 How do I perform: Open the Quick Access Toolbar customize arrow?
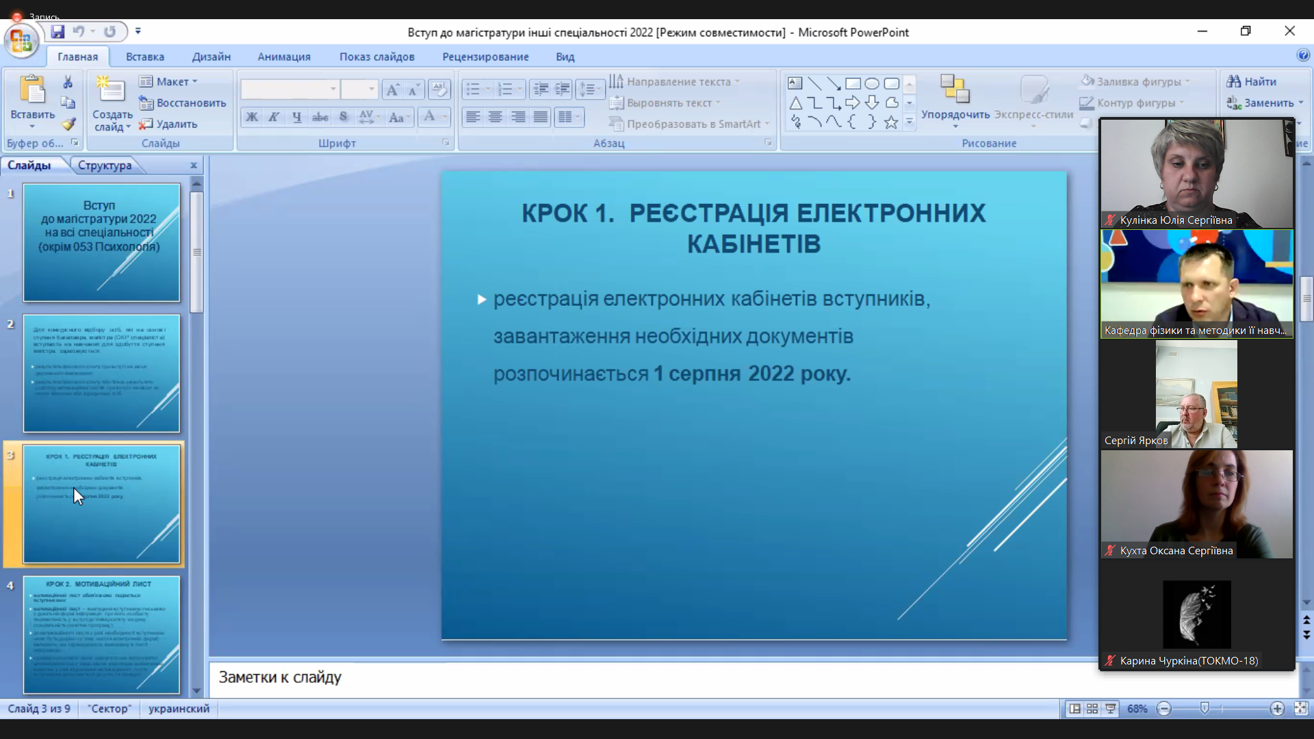[138, 31]
